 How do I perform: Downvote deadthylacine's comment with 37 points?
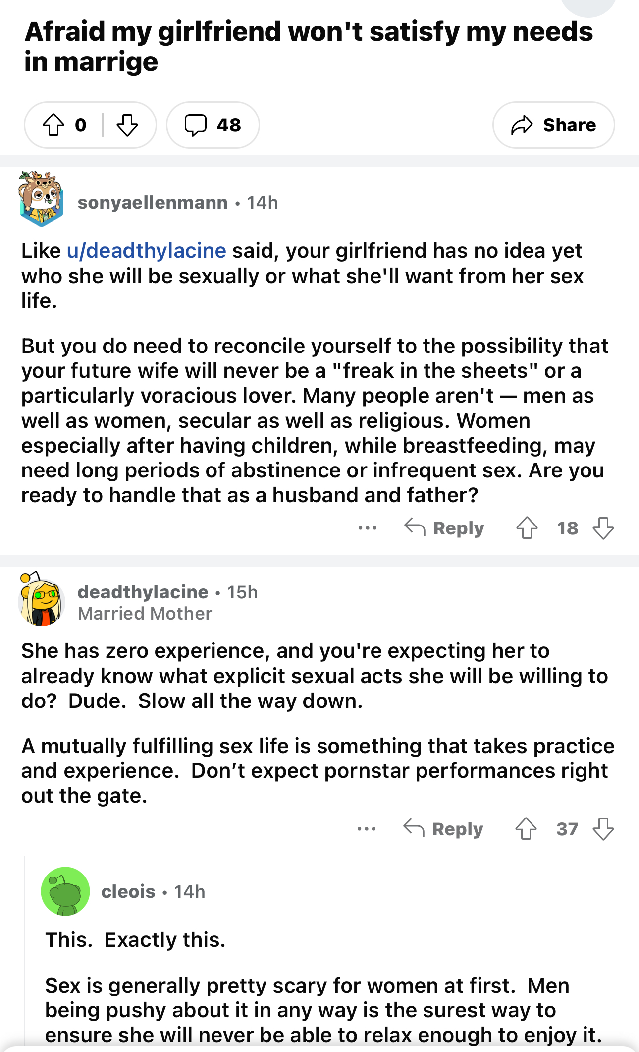603,829
